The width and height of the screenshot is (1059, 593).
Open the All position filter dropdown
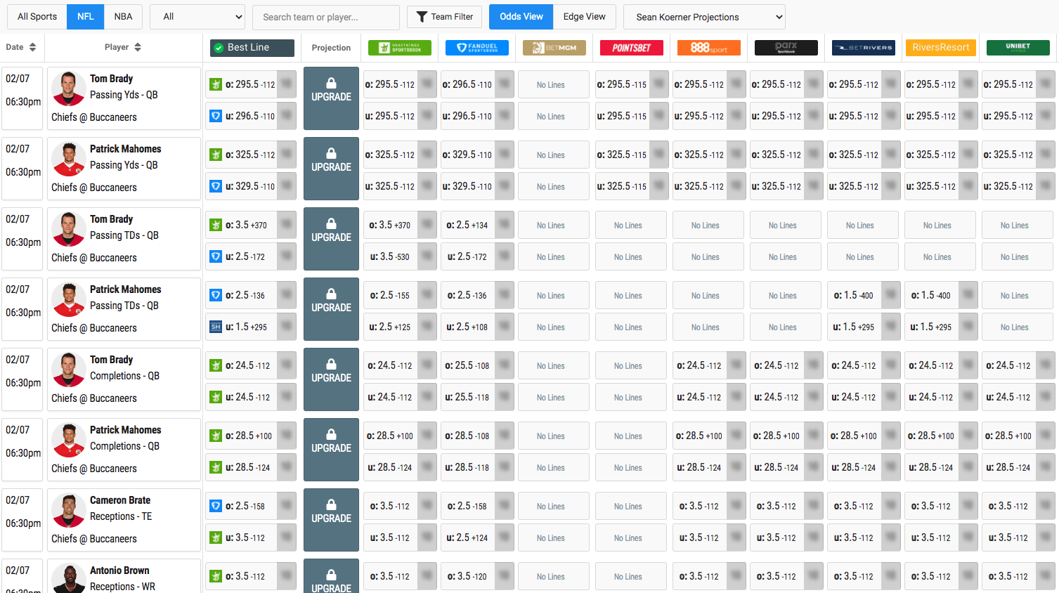coord(197,17)
